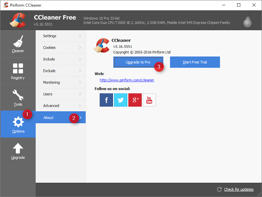Open the Cookies options page
Viewport: 262px width, 197px height.
(61, 47)
